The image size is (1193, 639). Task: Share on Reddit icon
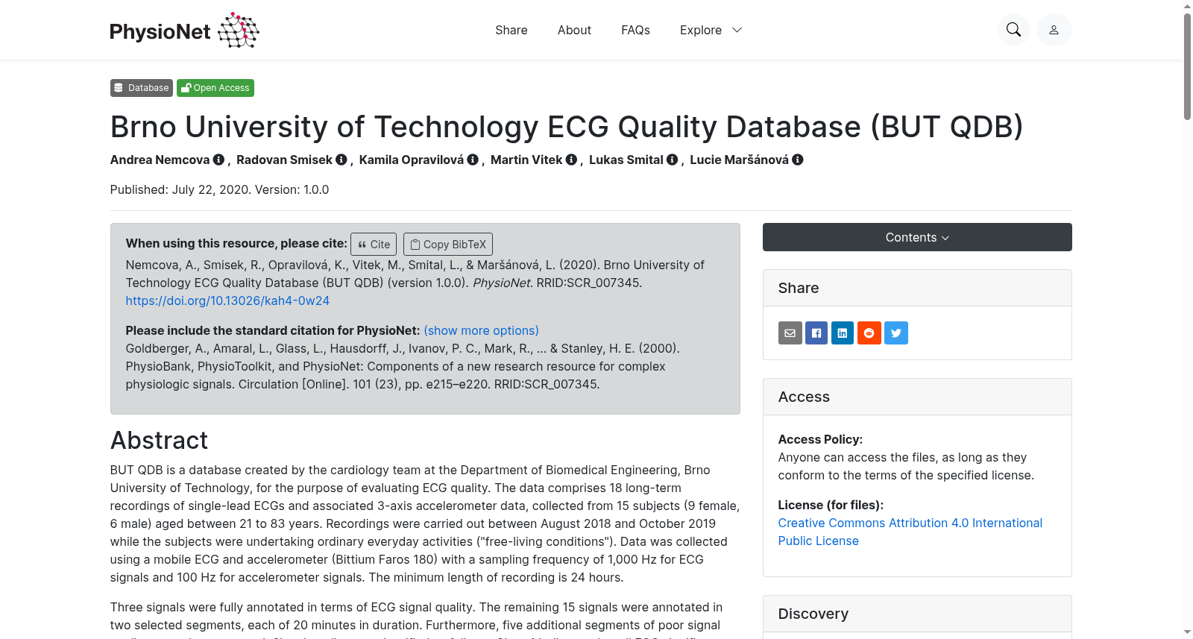[869, 333]
